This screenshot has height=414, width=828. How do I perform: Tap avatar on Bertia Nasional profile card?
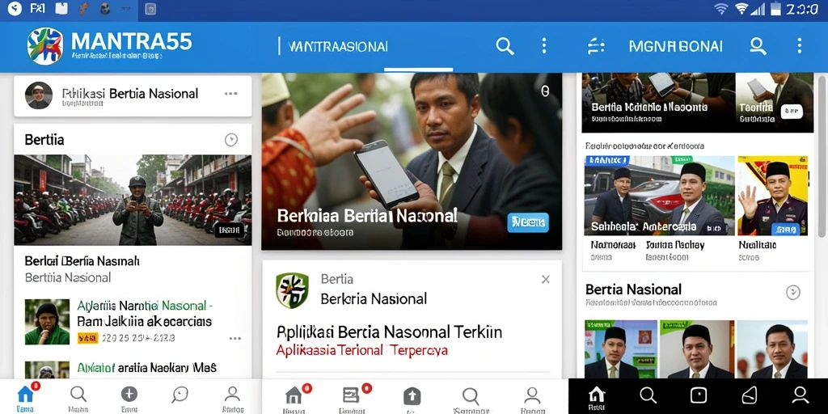click(39, 95)
